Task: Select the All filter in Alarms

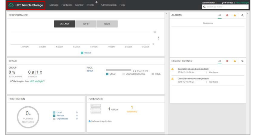Action: (220, 15)
